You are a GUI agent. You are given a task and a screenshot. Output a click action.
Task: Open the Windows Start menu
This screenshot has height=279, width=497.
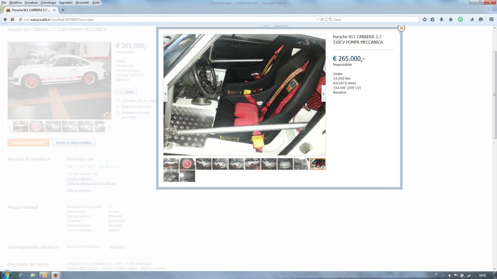pos(6,275)
